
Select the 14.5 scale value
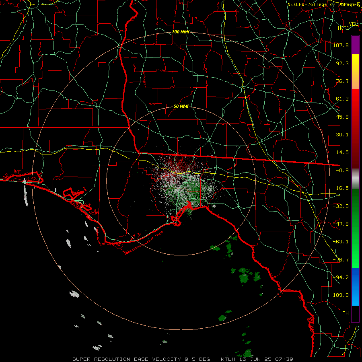point(342,152)
